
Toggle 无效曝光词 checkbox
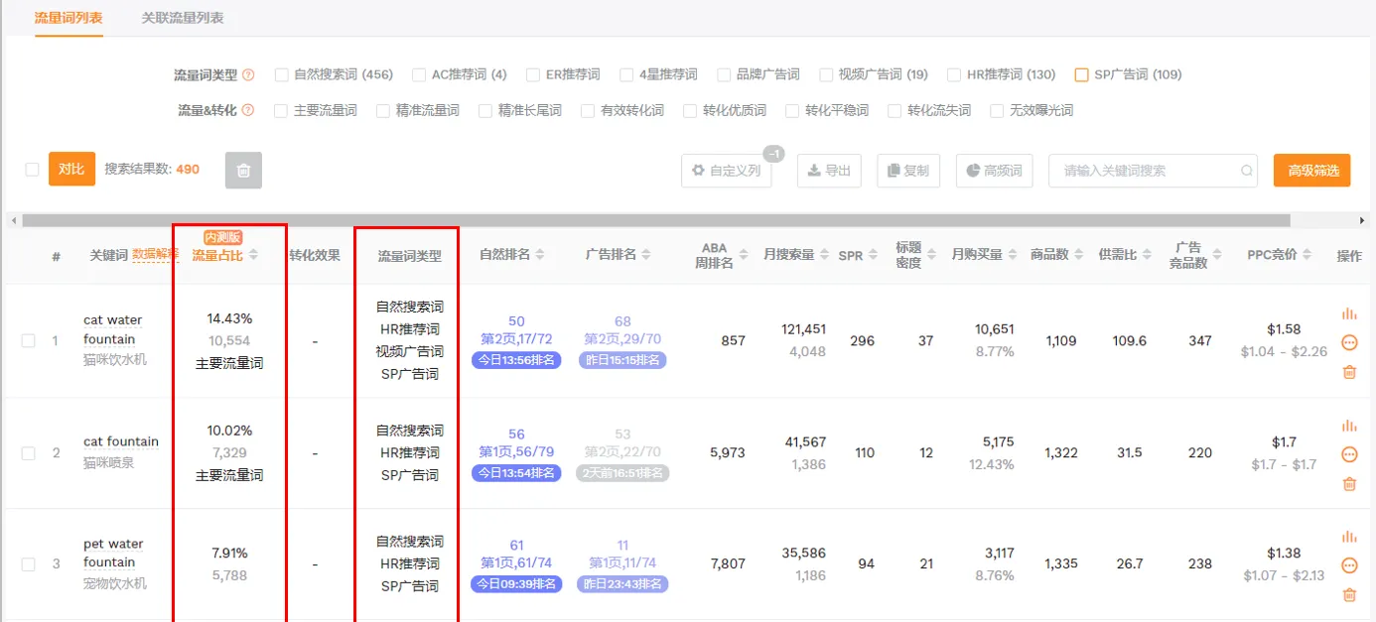(997, 111)
